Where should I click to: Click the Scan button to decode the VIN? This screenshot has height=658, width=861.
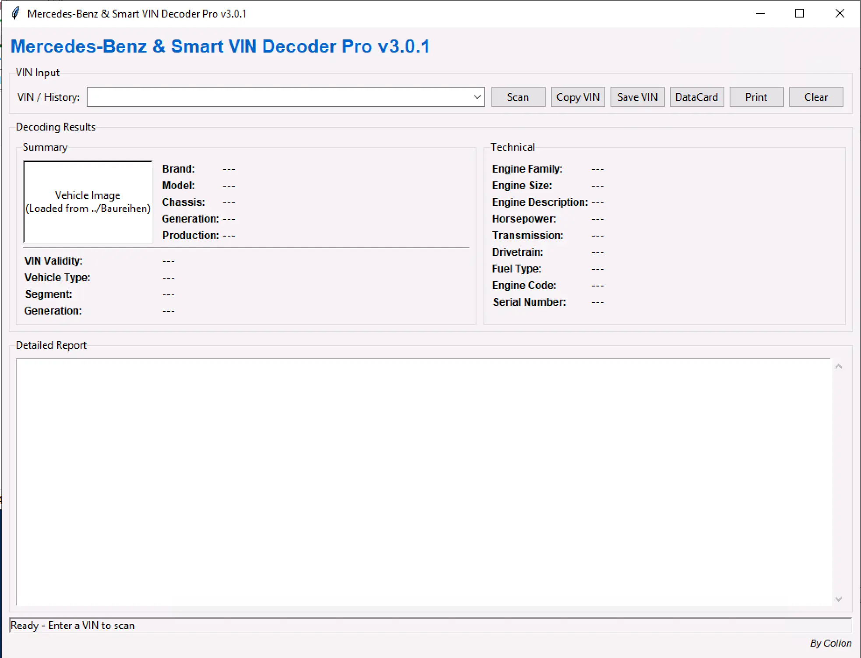click(x=518, y=97)
